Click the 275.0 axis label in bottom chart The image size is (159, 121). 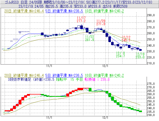(151, 84)
